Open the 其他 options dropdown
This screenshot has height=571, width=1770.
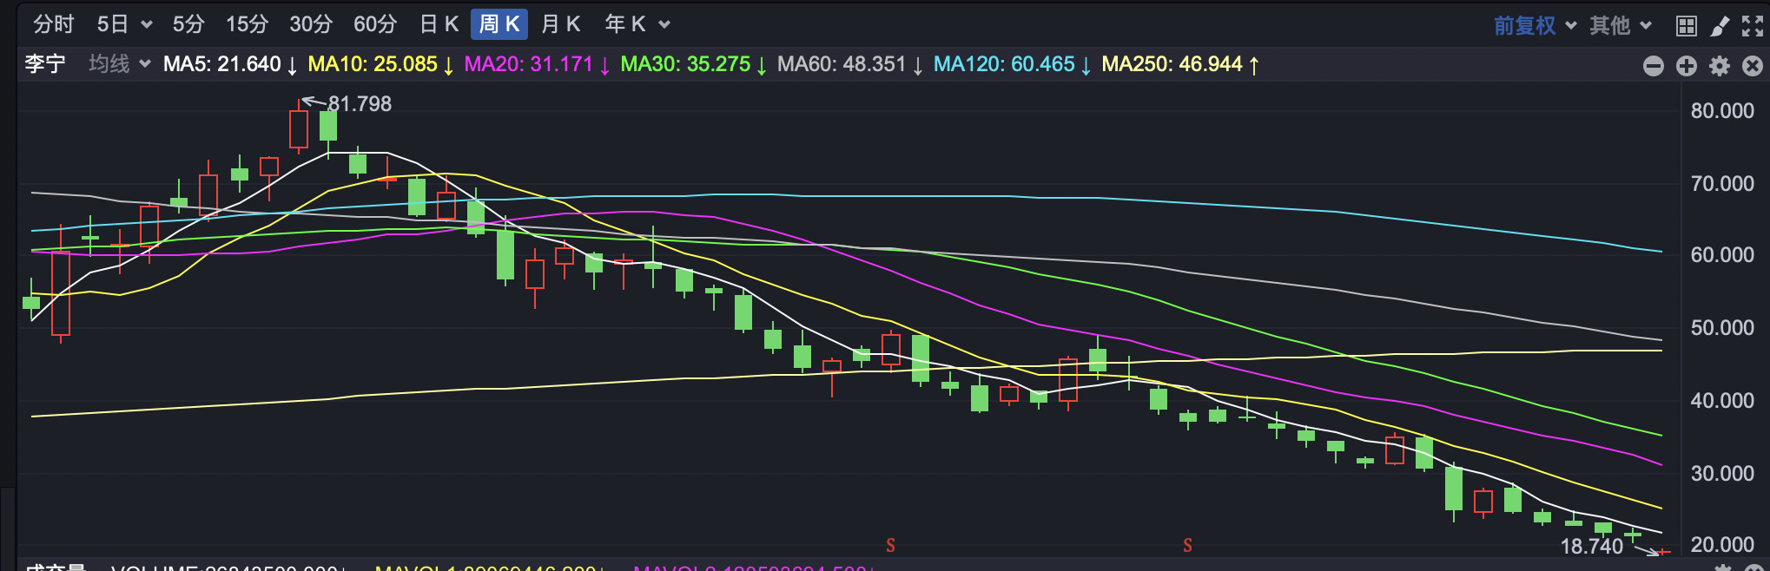1621,25
